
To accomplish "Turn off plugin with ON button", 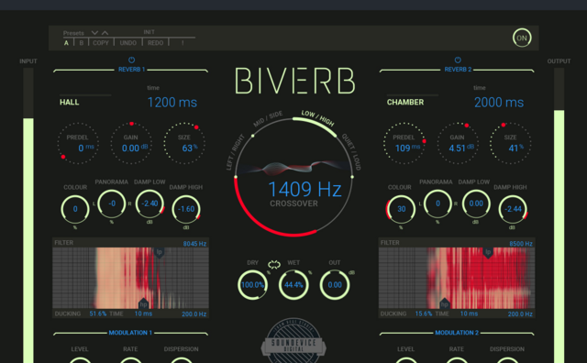I will (522, 38).
